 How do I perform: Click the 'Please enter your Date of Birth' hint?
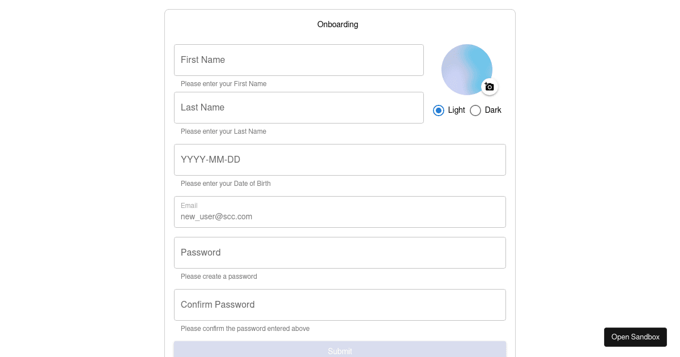[226, 184]
